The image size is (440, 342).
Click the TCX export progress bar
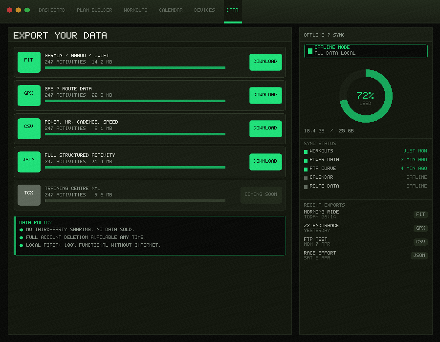click(135, 200)
